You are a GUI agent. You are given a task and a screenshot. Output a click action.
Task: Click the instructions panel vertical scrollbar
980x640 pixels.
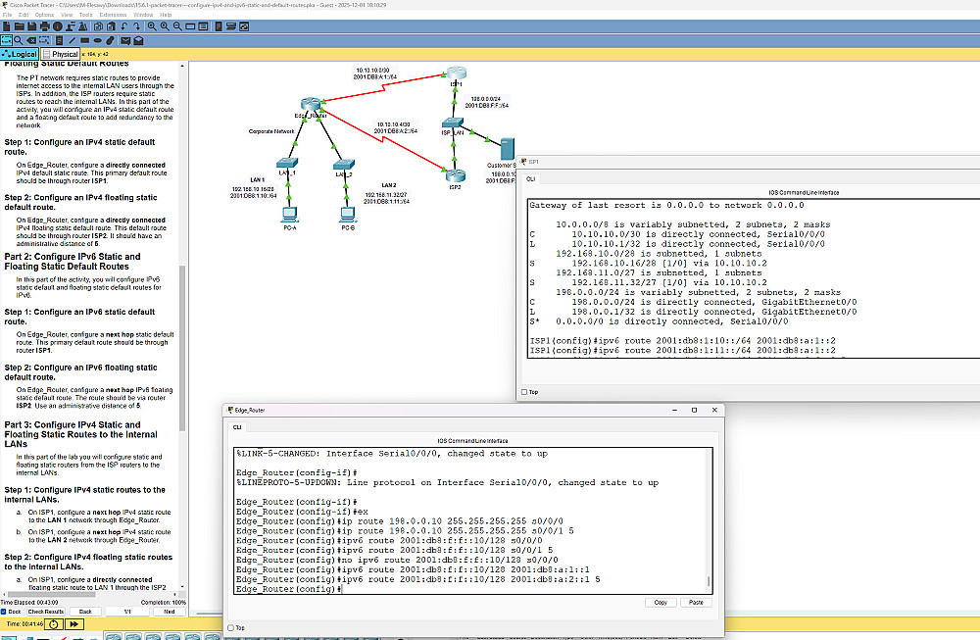182,349
